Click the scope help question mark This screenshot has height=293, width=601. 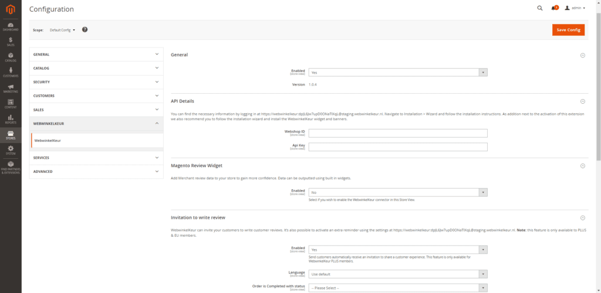85,29
